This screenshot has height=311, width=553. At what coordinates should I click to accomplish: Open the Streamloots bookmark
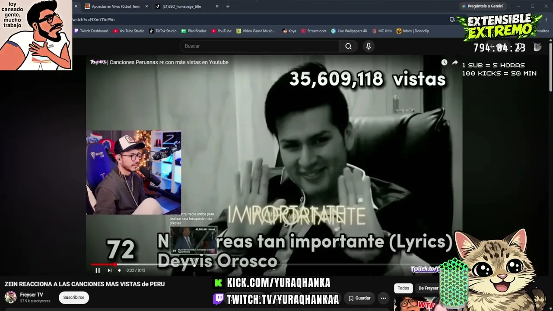(x=314, y=31)
